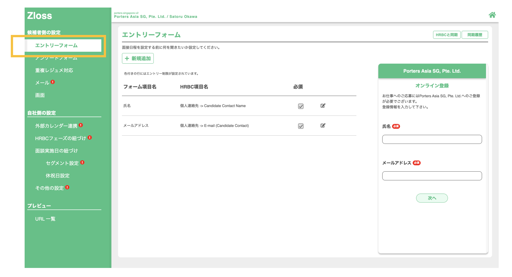Go to メール settings

pos(42,83)
